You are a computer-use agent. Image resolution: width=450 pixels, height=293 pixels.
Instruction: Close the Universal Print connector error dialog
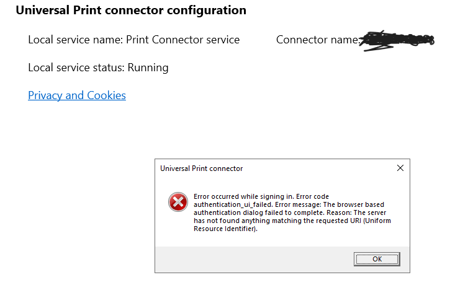pyautogui.click(x=400, y=168)
